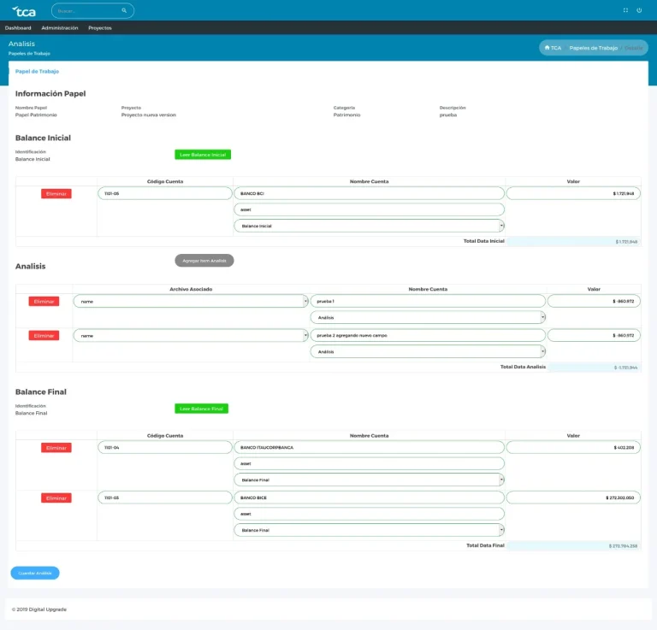The height and width of the screenshot is (630, 657).
Task: Click the power logout icon
Action: [639, 10]
